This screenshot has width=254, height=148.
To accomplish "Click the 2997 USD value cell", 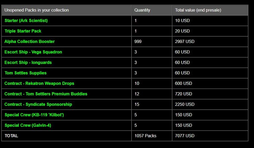I will (185, 42).
